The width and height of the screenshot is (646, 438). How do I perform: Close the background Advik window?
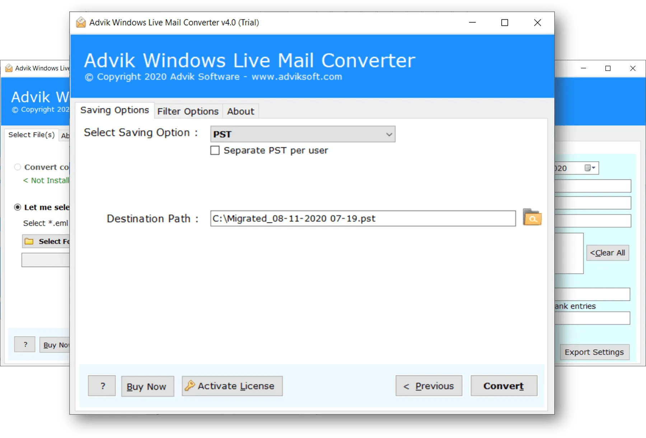(633, 68)
